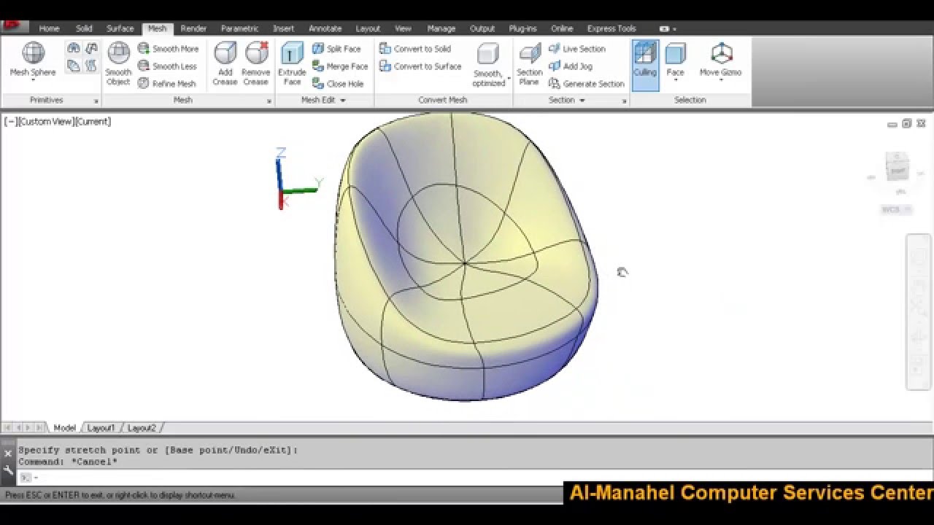934x525 pixels.
Task: Switch to the Parametric ribbon tab
Action: [240, 28]
